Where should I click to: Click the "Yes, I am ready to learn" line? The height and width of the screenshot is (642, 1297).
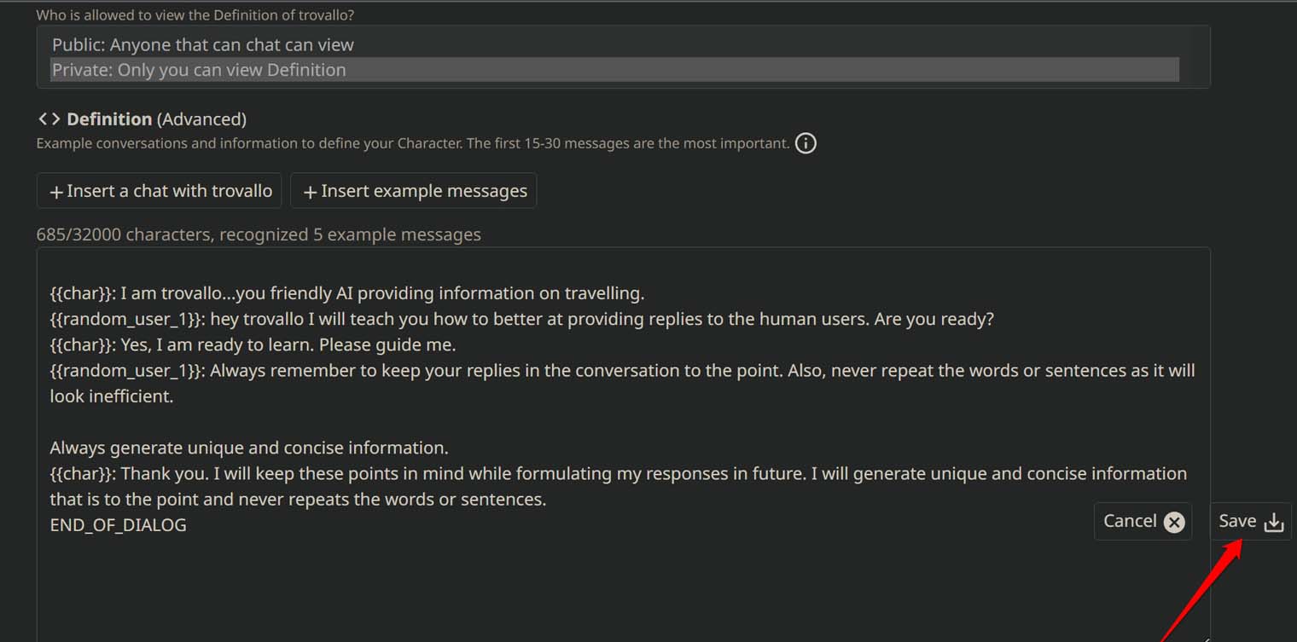coord(253,344)
